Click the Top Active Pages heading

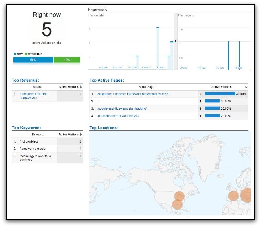click(x=107, y=80)
